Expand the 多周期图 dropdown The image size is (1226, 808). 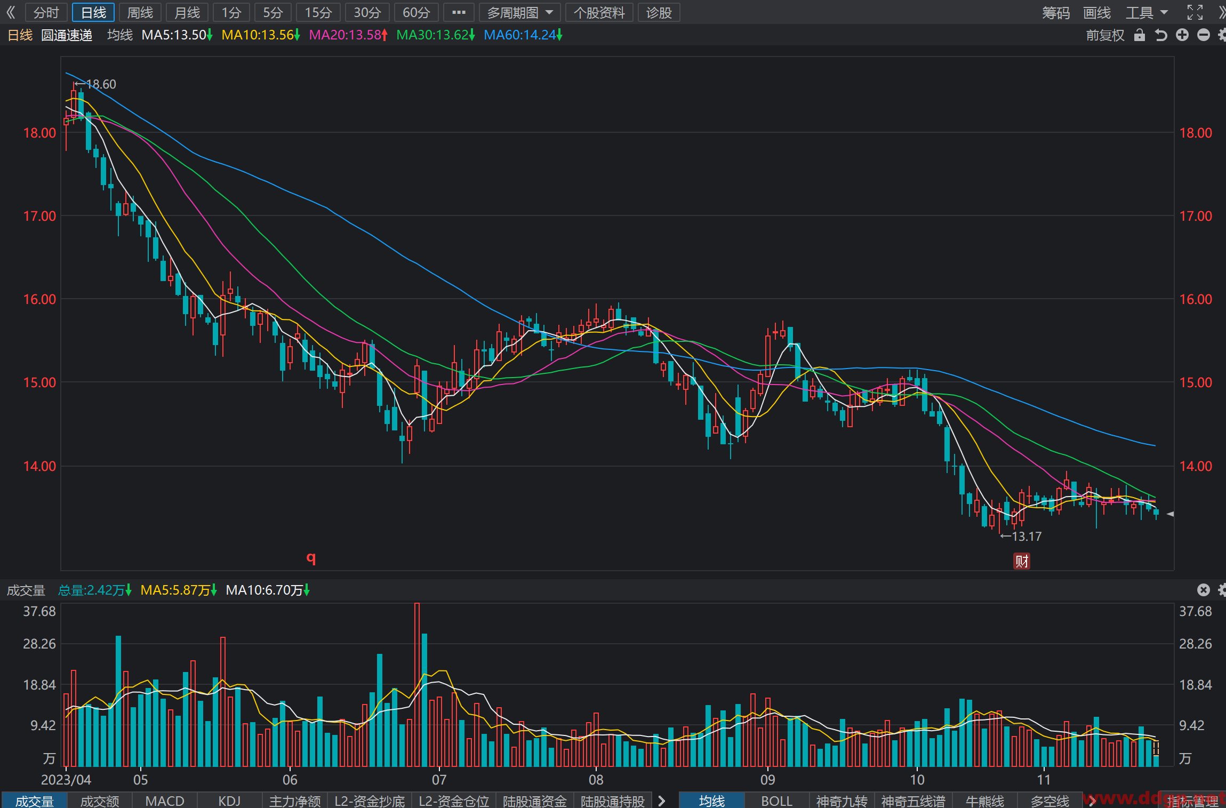click(x=520, y=12)
